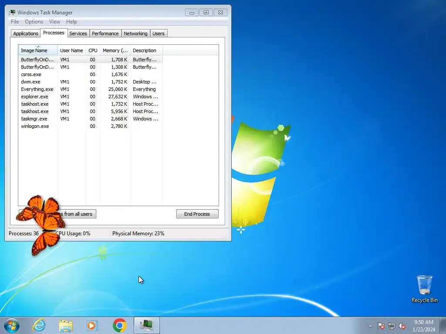This screenshot has width=446, height=334.
Task: Select the Processes tab
Action: pyautogui.click(x=54, y=33)
